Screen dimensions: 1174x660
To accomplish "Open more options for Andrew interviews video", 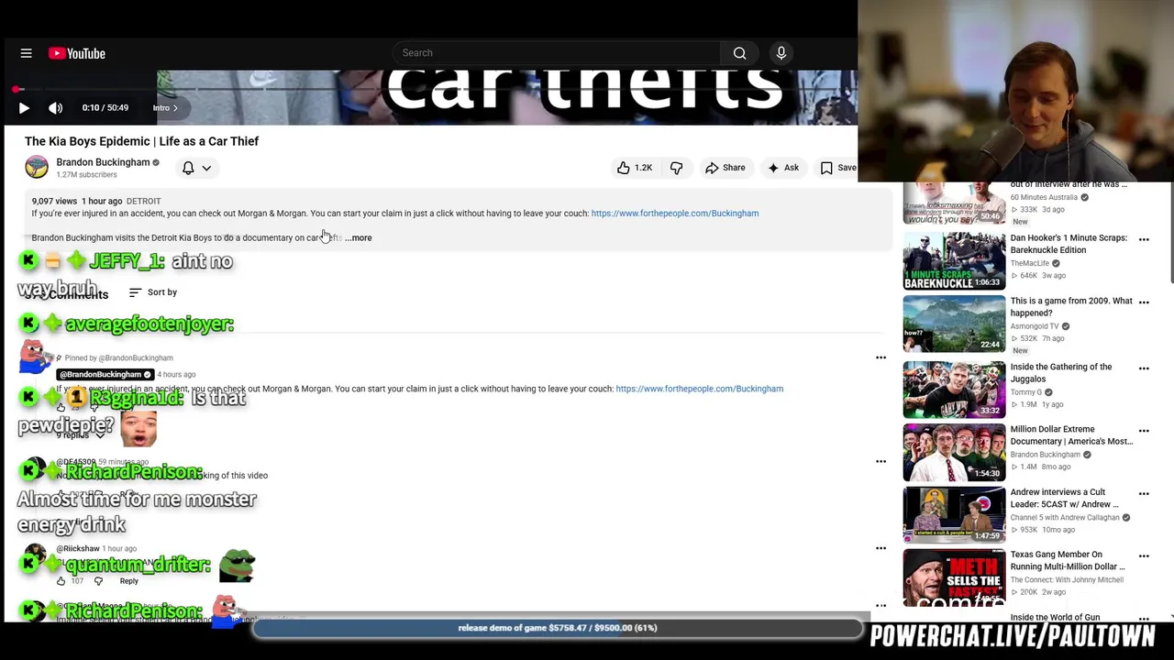I will click(x=1144, y=494).
